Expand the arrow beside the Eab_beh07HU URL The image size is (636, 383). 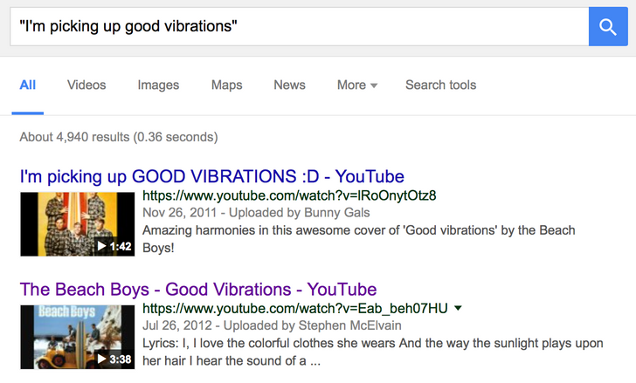click(x=459, y=308)
